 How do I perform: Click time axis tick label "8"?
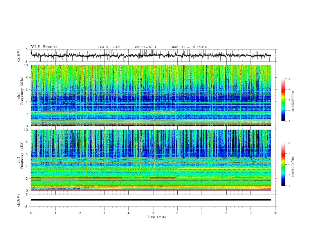(226, 213)
